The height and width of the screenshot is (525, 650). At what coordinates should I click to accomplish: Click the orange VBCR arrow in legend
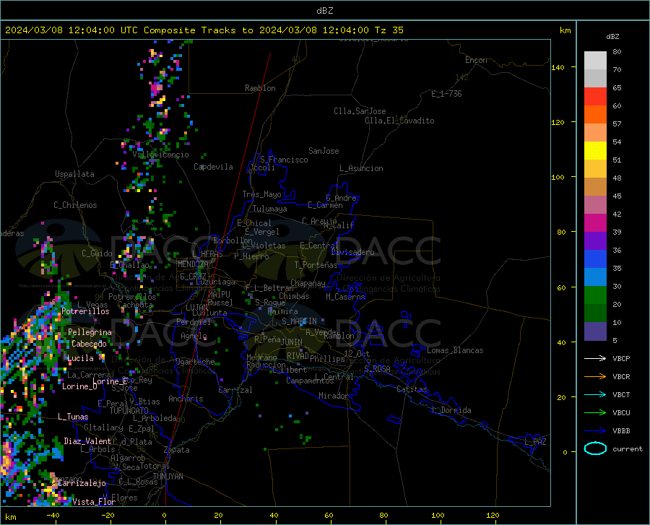tap(595, 376)
